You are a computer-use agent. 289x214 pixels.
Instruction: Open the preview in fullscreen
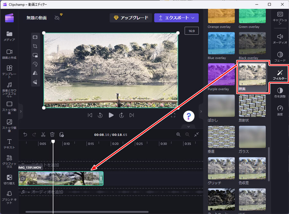pos(173,115)
